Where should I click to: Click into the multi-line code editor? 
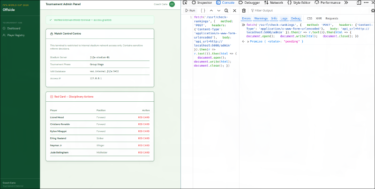pyautogui.click(x=216, y=102)
